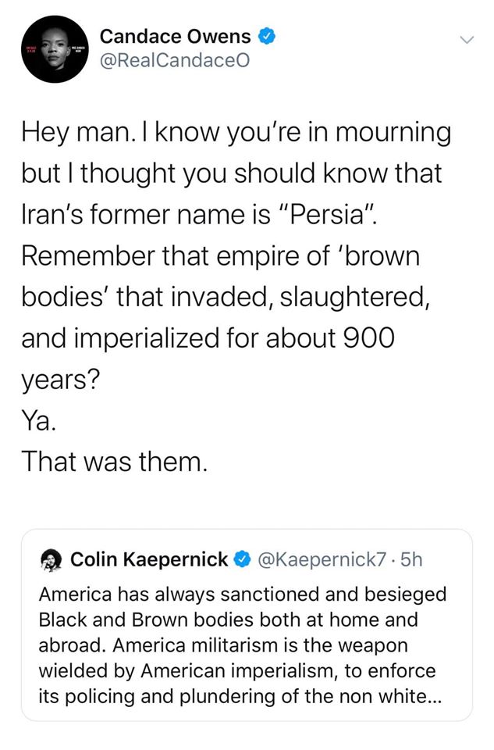Image resolution: width=494 pixels, height=750 pixels.
Task: Click the verified badge beside Candace Owens
Action: pos(268,37)
